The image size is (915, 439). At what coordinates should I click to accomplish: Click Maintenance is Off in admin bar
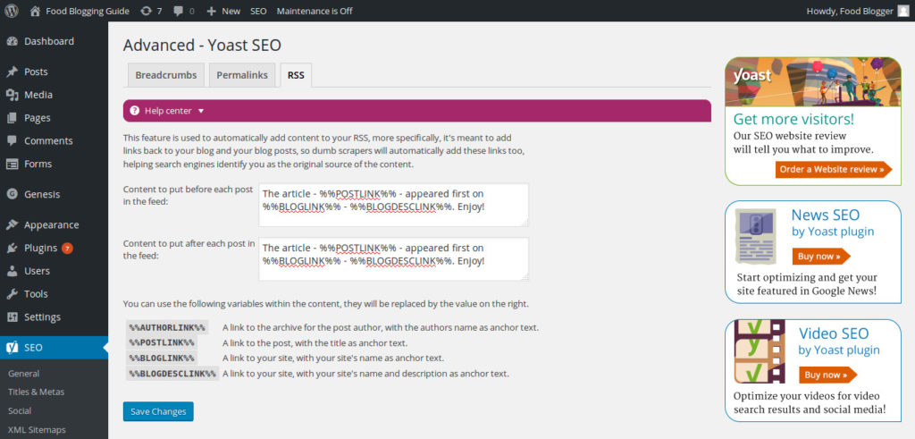click(315, 11)
